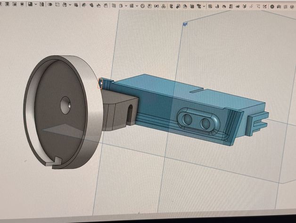The image size is (296, 223).
Task: Expand dropdown arrow left of the gear icon group
Action: (204, 7)
